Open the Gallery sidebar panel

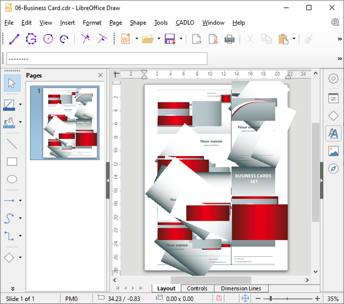(333, 151)
